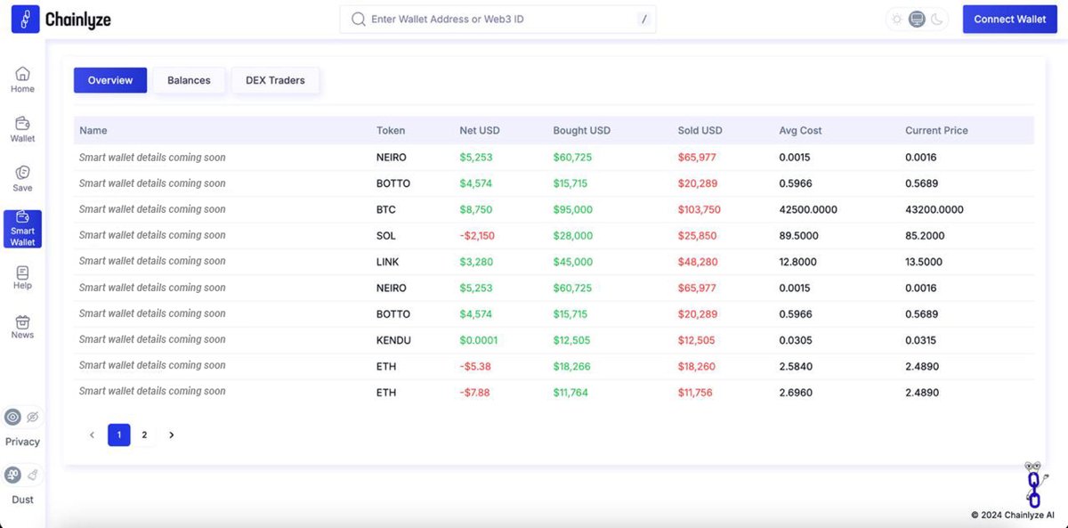1068x528 pixels.
Task: Click the Connect Wallet button
Action: tap(1010, 19)
